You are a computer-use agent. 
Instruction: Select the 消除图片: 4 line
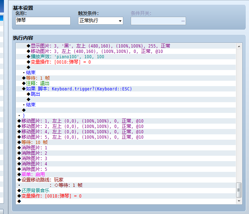point(126,164)
